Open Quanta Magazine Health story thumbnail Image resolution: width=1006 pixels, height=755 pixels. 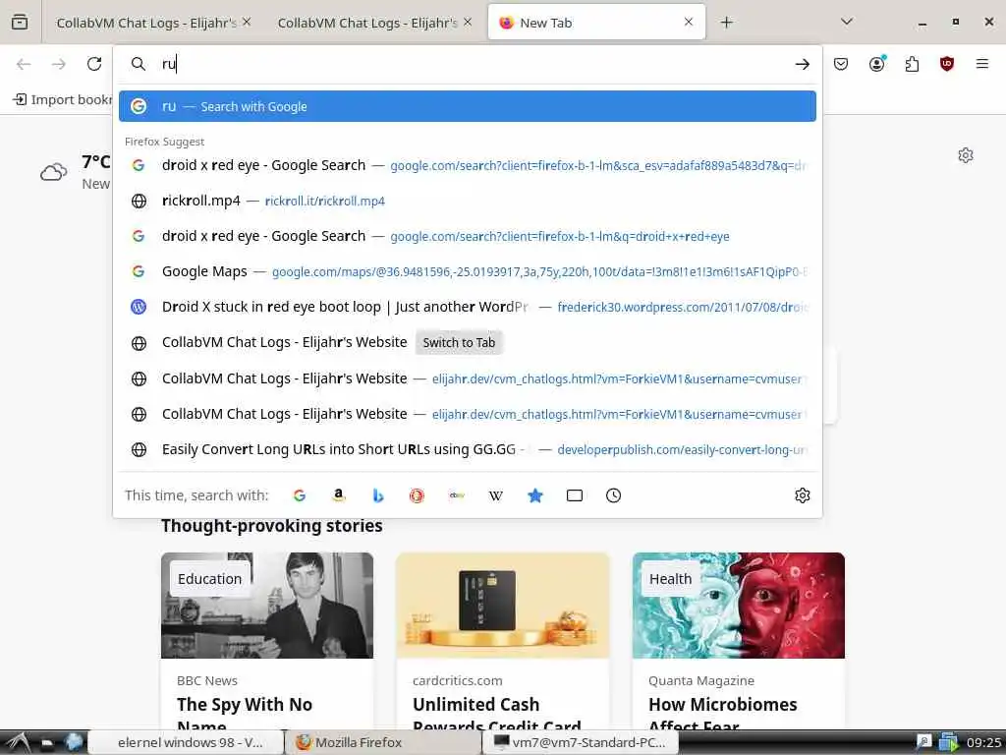(x=739, y=605)
